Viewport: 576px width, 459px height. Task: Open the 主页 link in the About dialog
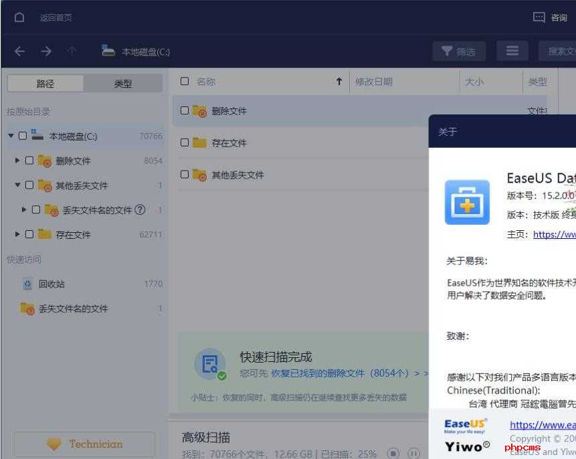point(555,234)
